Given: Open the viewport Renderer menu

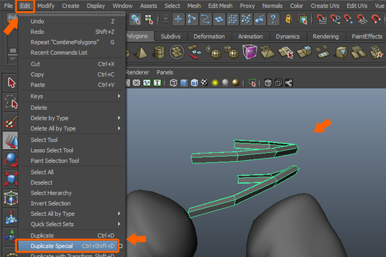Looking at the screenshot, I should click(x=138, y=73).
